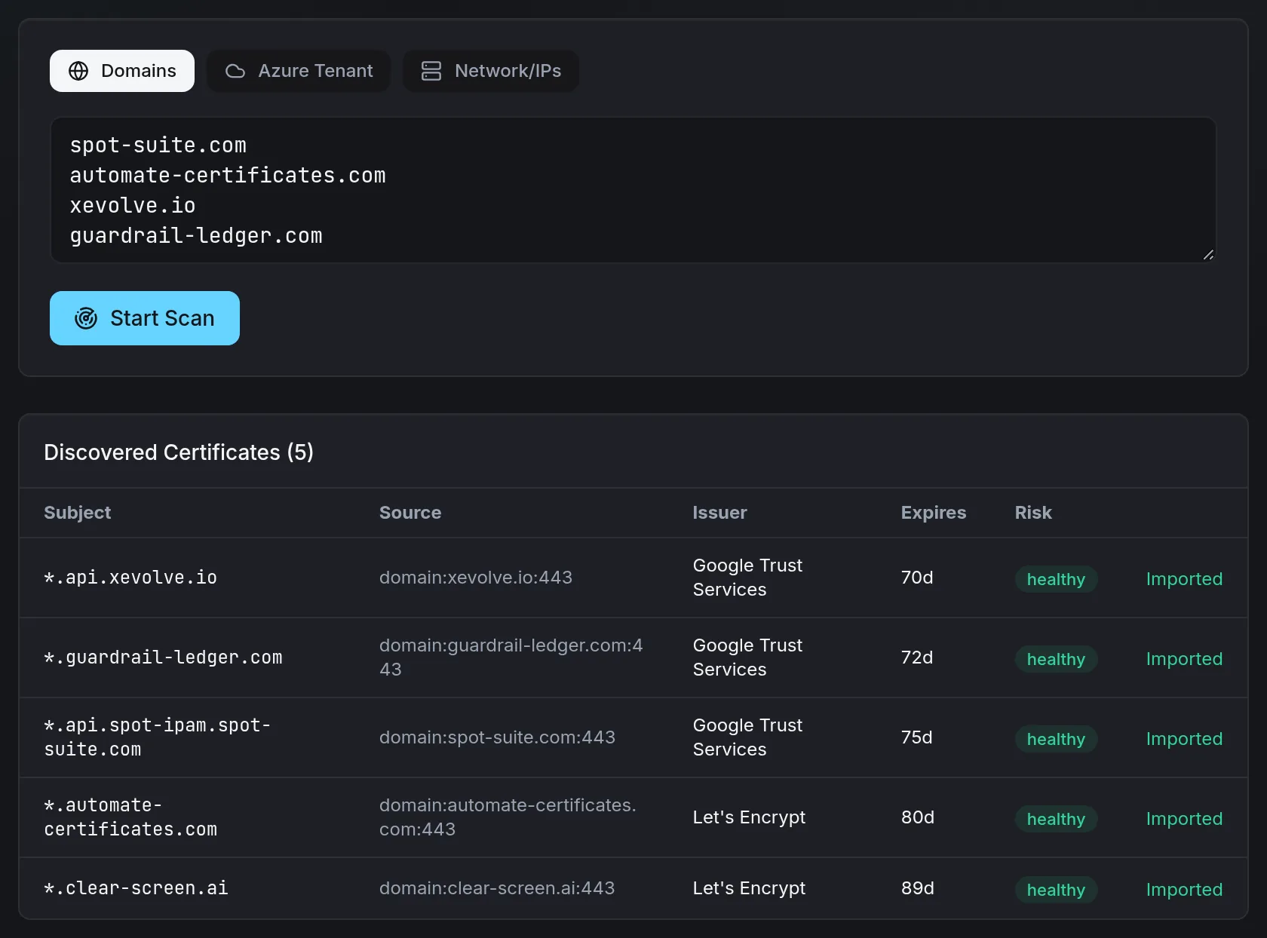Click source domain:xevolve.io:443
The width and height of the screenshot is (1267, 938).
tap(476, 578)
